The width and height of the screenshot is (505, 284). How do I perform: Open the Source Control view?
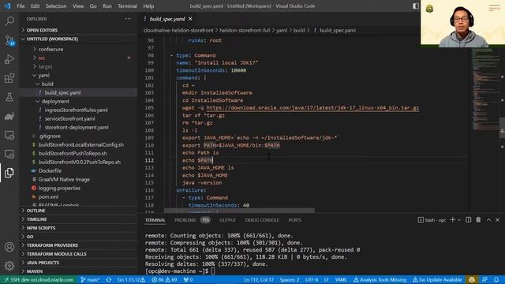coord(9,40)
